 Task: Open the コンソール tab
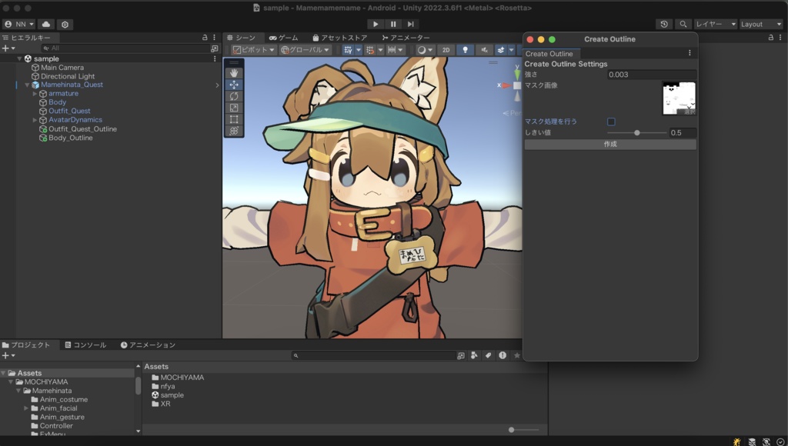(85, 345)
